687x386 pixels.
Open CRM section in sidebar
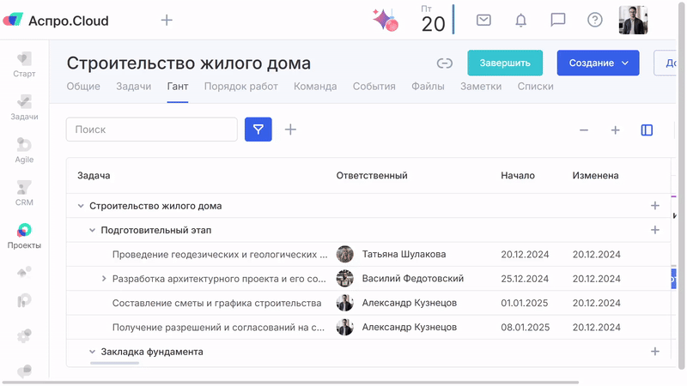pos(24,193)
